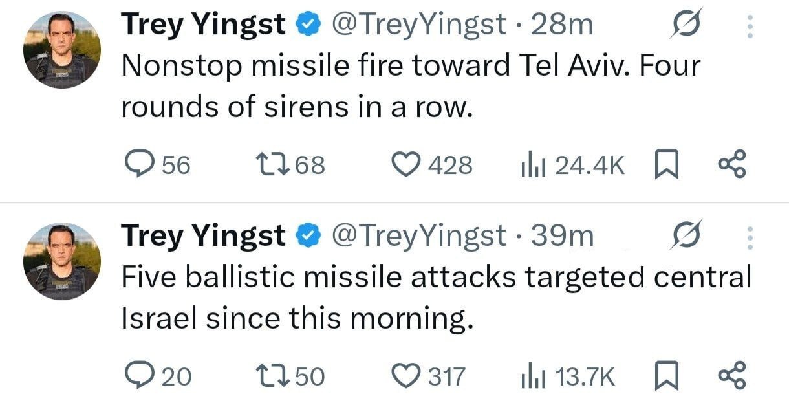Image resolution: width=789 pixels, height=403 pixels.
Task: Bookmark the Nonstop missile fire tweet
Action: pos(665,166)
